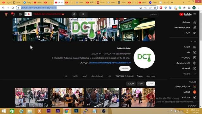Image resolution: width=202 pixels, height=114 pixels.
Task: Select the Latest sort chip
Action: (x=151, y=84)
